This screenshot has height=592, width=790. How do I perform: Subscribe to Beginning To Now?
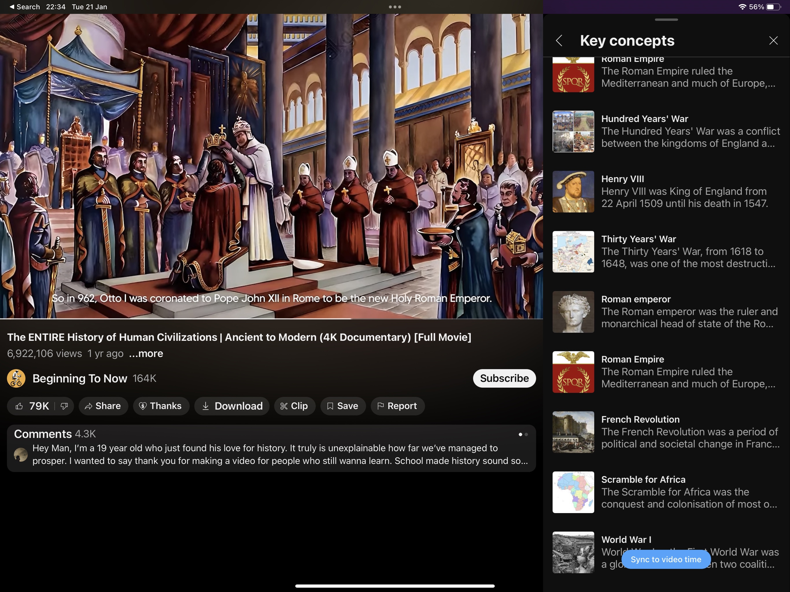tap(504, 378)
